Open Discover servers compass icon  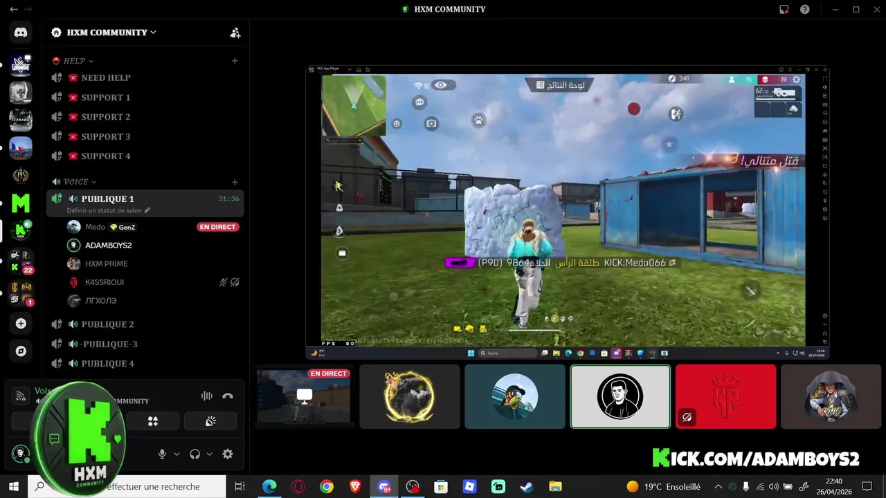click(x=21, y=351)
